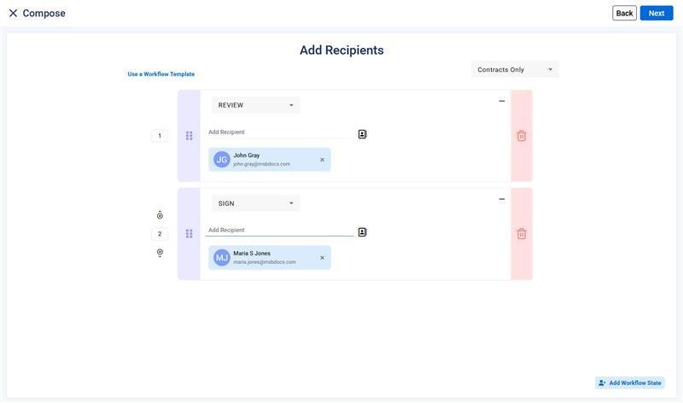Collapse the SIGN step panel
Screen dimensions: 683x403
pyautogui.click(x=502, y=199)
